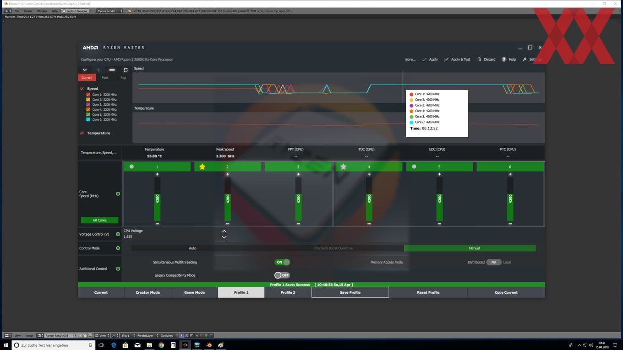
Task: Switch graph view to Avg
Action: [x=123, y=77]
